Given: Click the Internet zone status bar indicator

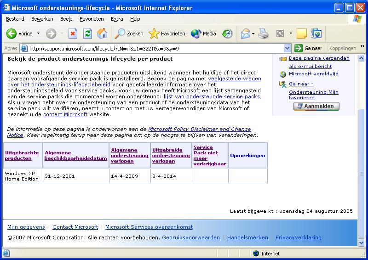Looking at the screenshot, I should click(266, 254).
